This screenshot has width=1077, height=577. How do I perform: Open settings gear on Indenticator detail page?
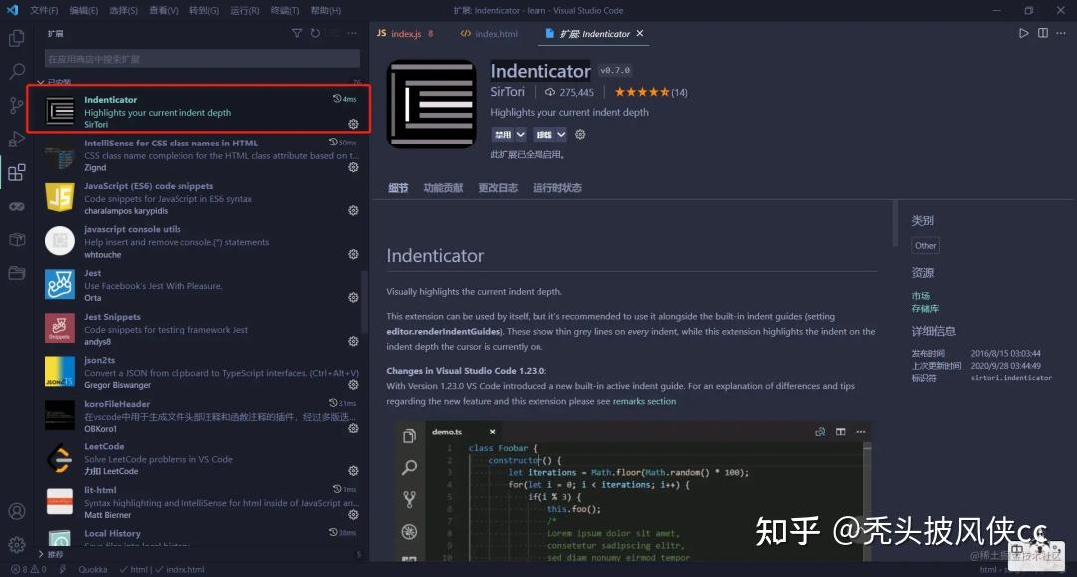point(580,134)
